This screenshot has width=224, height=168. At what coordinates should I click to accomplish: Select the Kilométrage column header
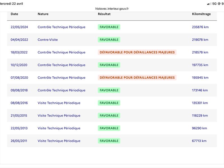point(201,14)
